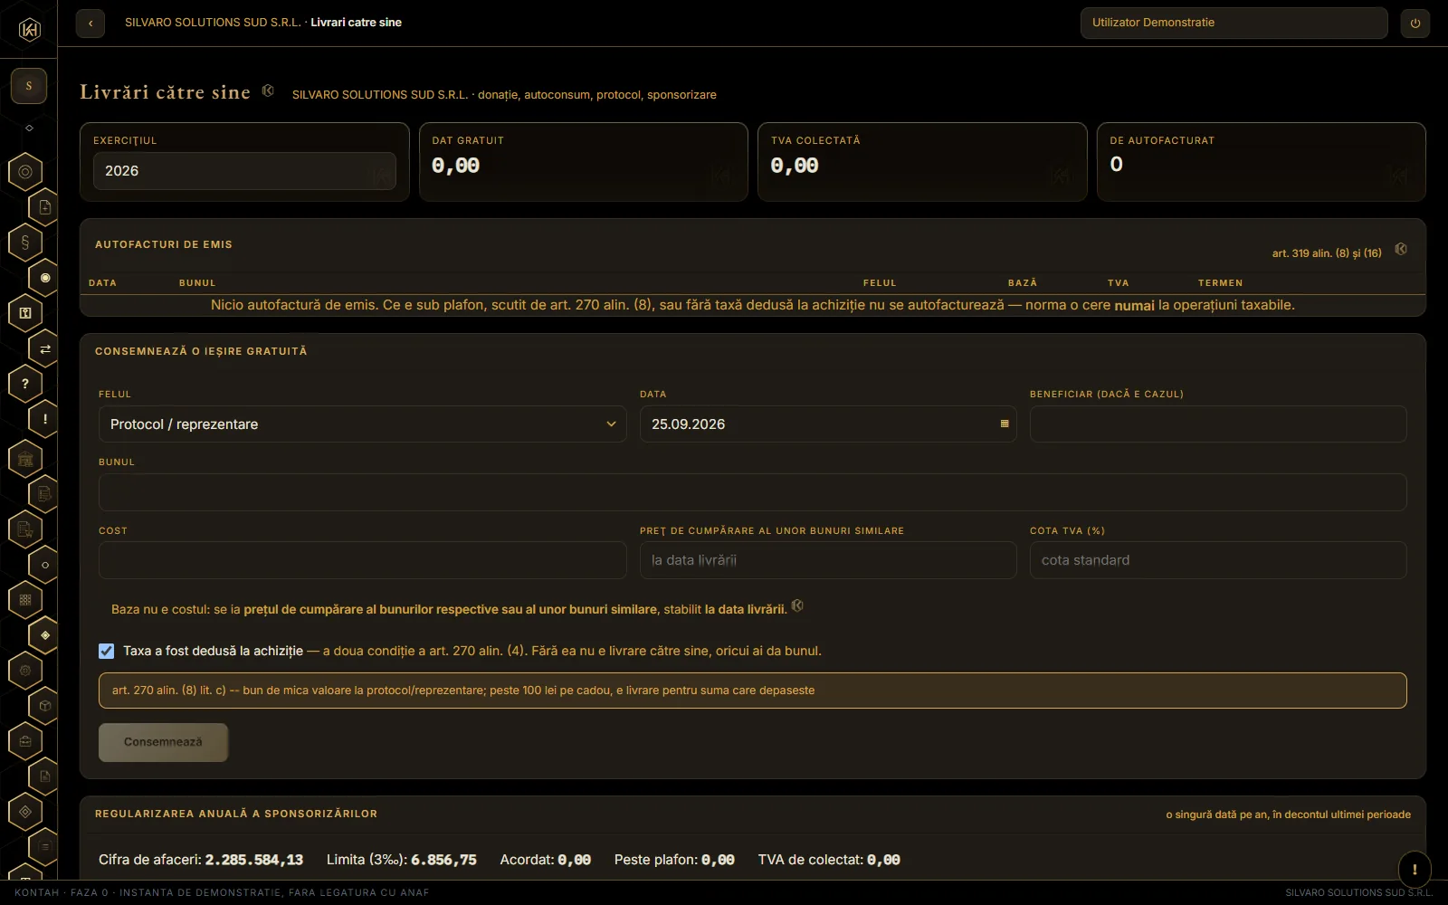Click the Kontah logo in the sidebar
Image resolution: width=1448 pixels, height=905 pixels.
point(29,30)
